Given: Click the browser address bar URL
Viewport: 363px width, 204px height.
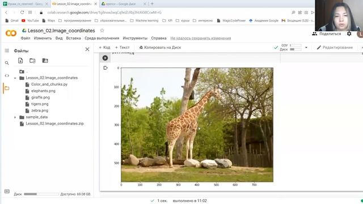Looking at the screenshot, I should tap(104, 12).
